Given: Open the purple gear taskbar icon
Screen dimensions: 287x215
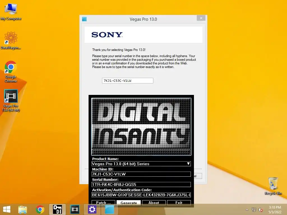Looking at the screenshot, I should [x=92, y=209].
